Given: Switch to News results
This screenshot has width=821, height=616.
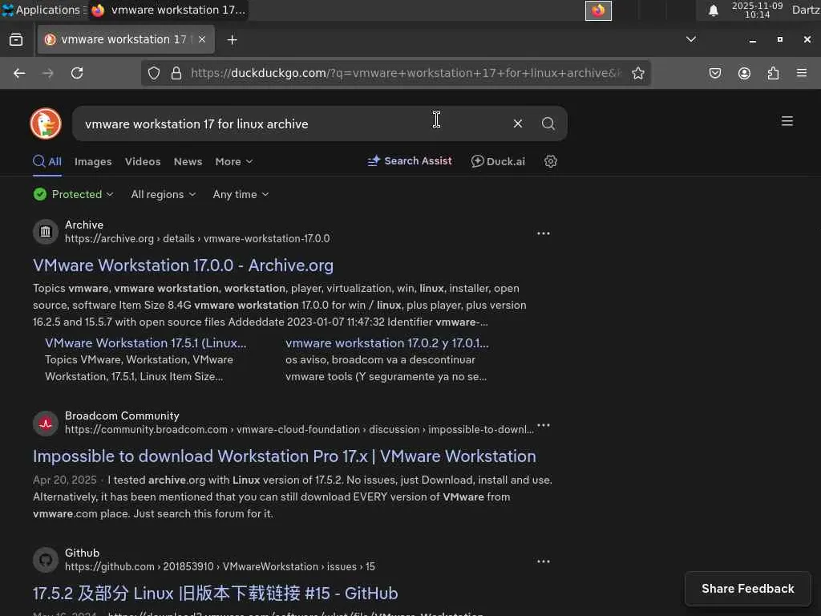Looking at the screenshot, I should tap(188, 162).
